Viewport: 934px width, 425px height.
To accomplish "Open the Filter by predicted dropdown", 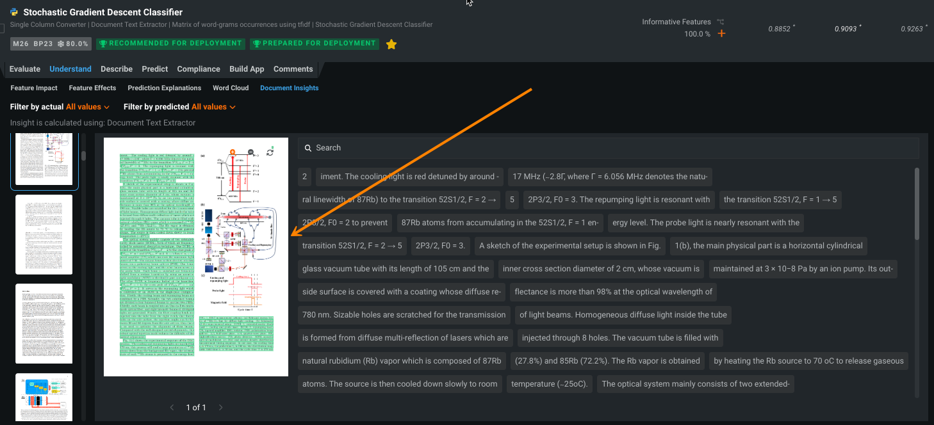I will pos(213,107).
